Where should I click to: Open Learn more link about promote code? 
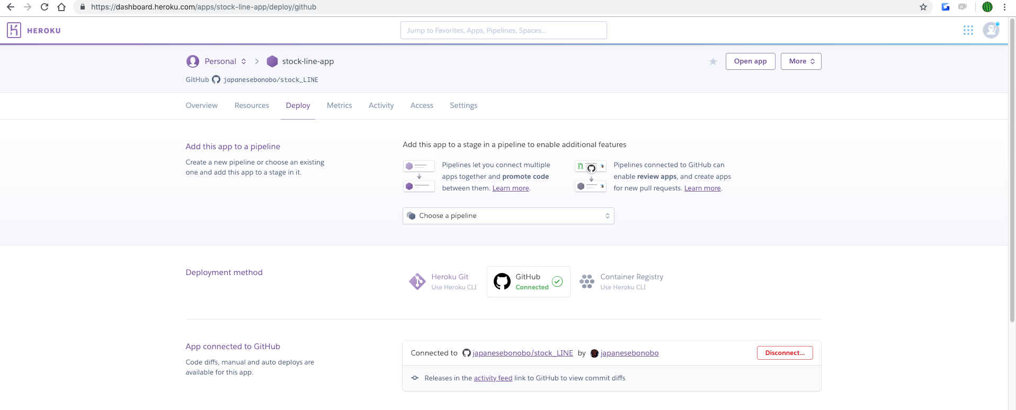pos(511,188)
